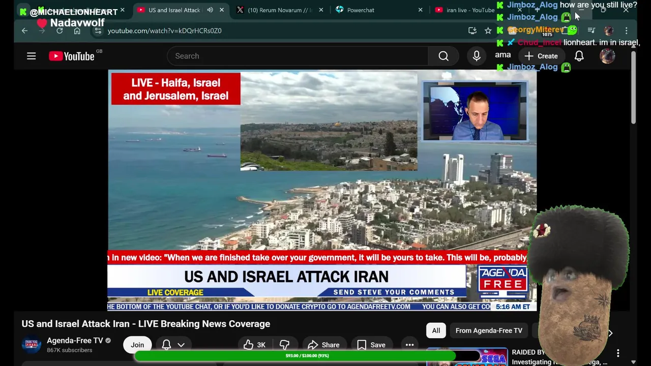
Task: Click the Join channel button
Action: [x=137, y=345]
